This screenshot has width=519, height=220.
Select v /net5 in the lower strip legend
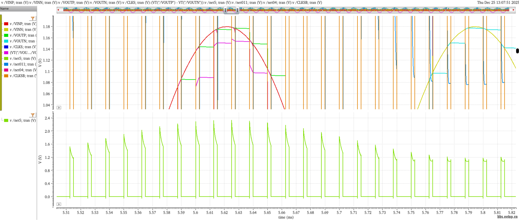click(23, 120)
